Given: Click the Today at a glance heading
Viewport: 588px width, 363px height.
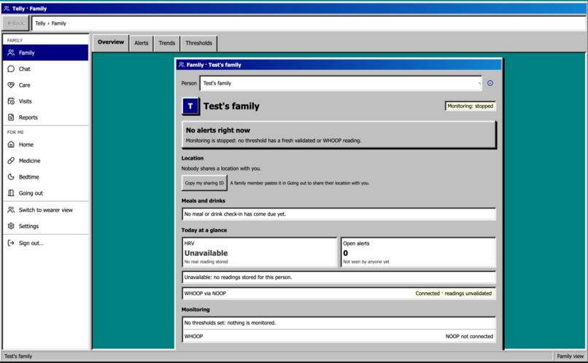Looking at the screenshot, I should coord(204,230).
